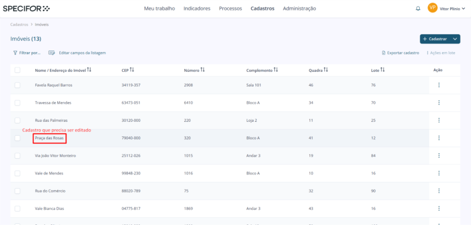Open Ações em lote menu
The image size is (471, 225).
click(x=441, y=53)
